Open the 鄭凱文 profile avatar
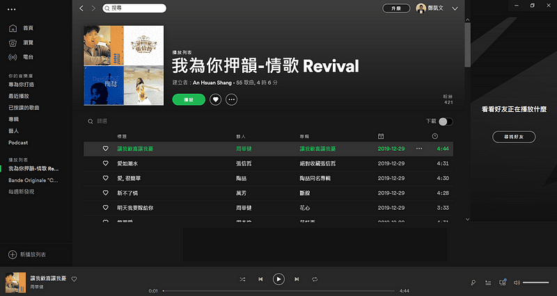 [421, 8]
